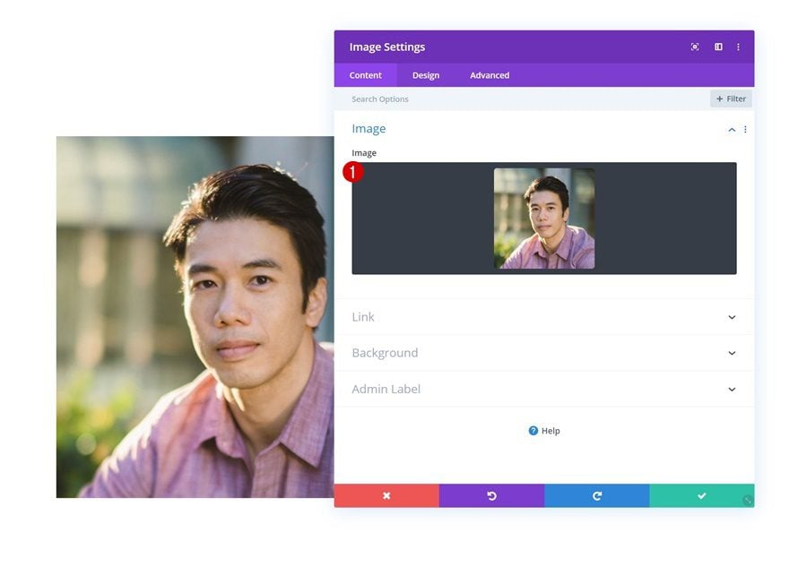The image size is (789, 566).
Task: Expand the Admin Label section
Action: 544,389
